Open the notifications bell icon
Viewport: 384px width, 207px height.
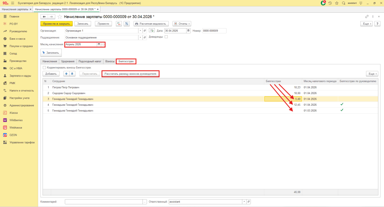[323, 3]
